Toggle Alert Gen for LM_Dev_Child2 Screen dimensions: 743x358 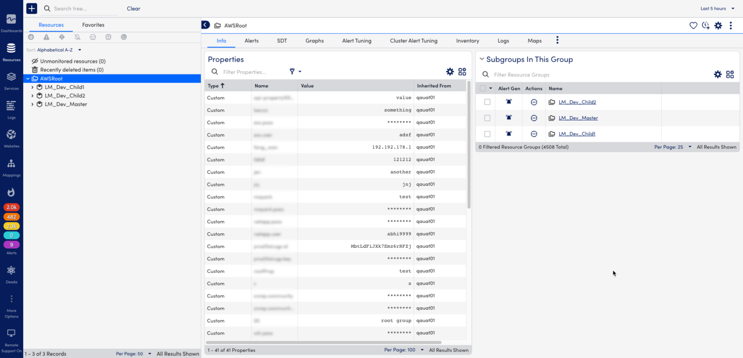(x=508, y=102)
